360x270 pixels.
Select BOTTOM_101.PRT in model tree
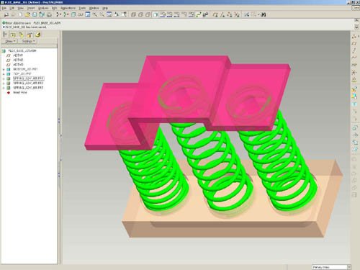(25, 69)
